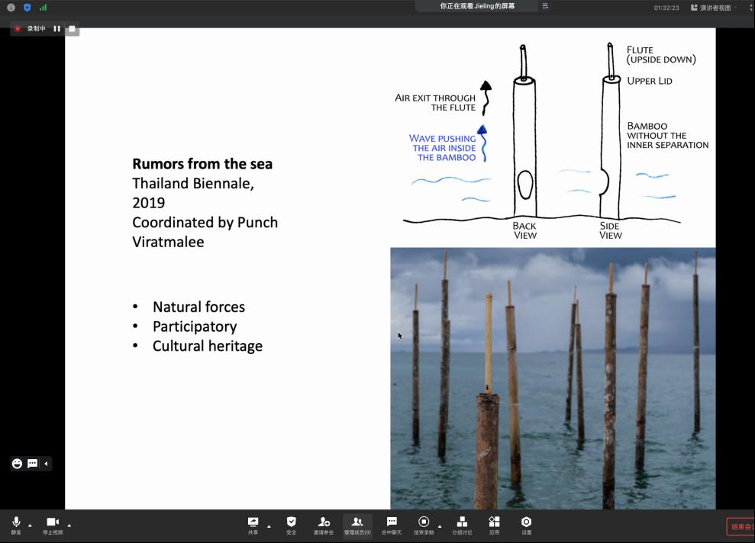This screenshot has height=543, width=755.
Task: Click the green Share screen (共享) icon
Action: (253, 523)
